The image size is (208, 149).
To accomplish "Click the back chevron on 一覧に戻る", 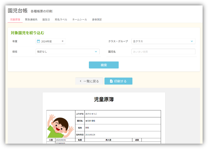I will point(81,81).
